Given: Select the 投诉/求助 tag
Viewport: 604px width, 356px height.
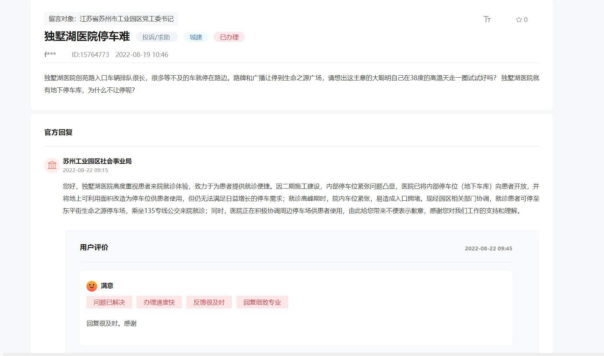Looking at the screenshot, I should coord(156,37).
